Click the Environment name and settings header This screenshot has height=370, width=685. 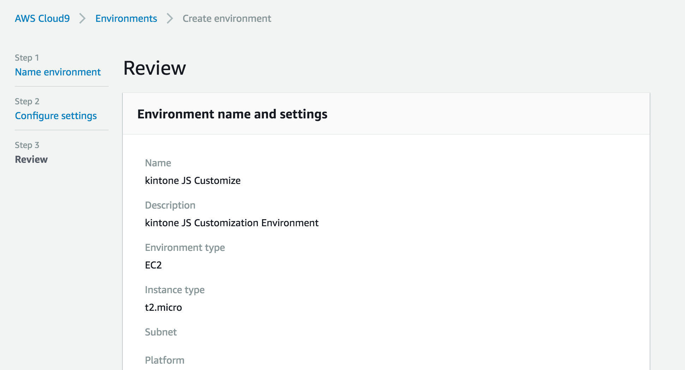click(232, 114)
